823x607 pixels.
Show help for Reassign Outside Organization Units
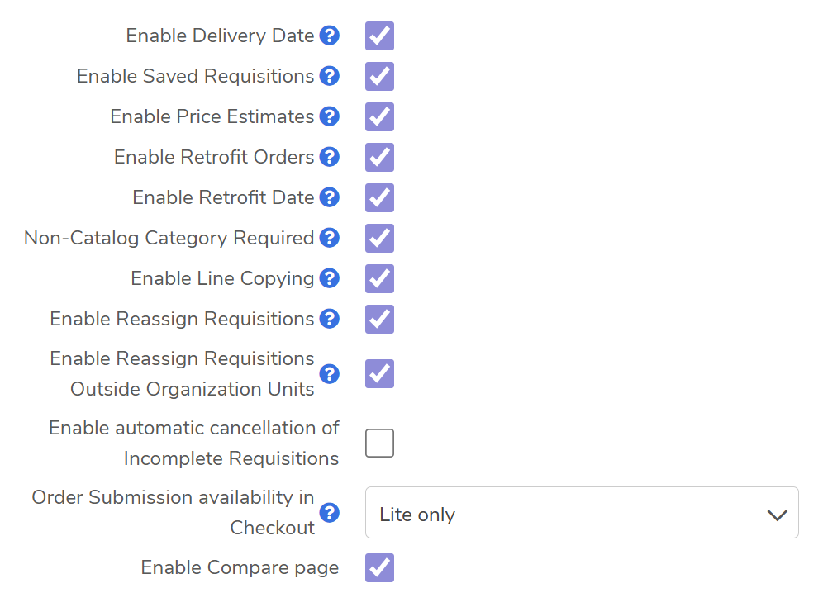click(330, 374)
